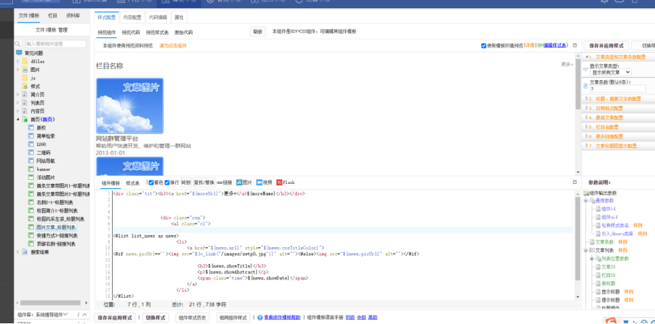Expand the dfiles folder in tree

(18, 61)
